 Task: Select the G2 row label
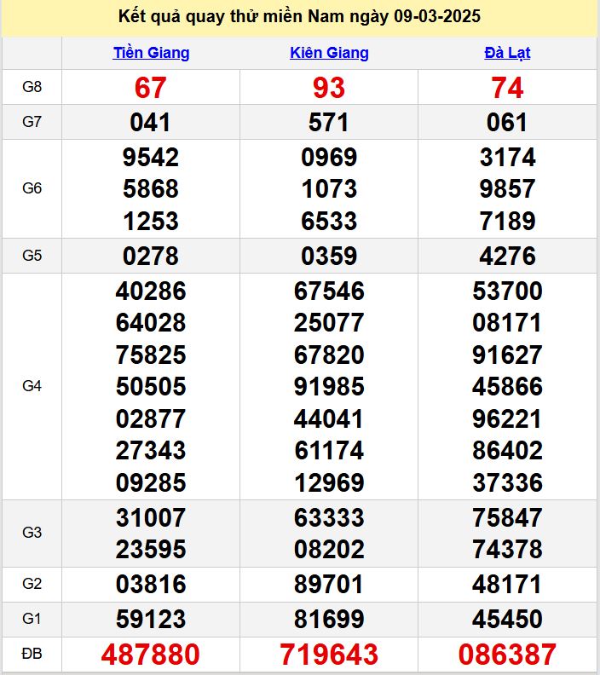(x=32, y=584)
